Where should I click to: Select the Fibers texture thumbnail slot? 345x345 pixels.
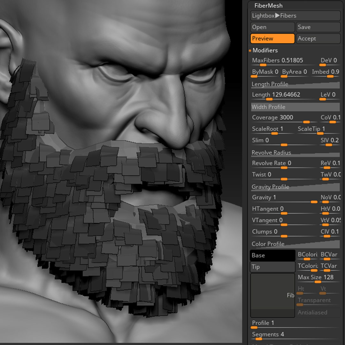pos(272,295)
